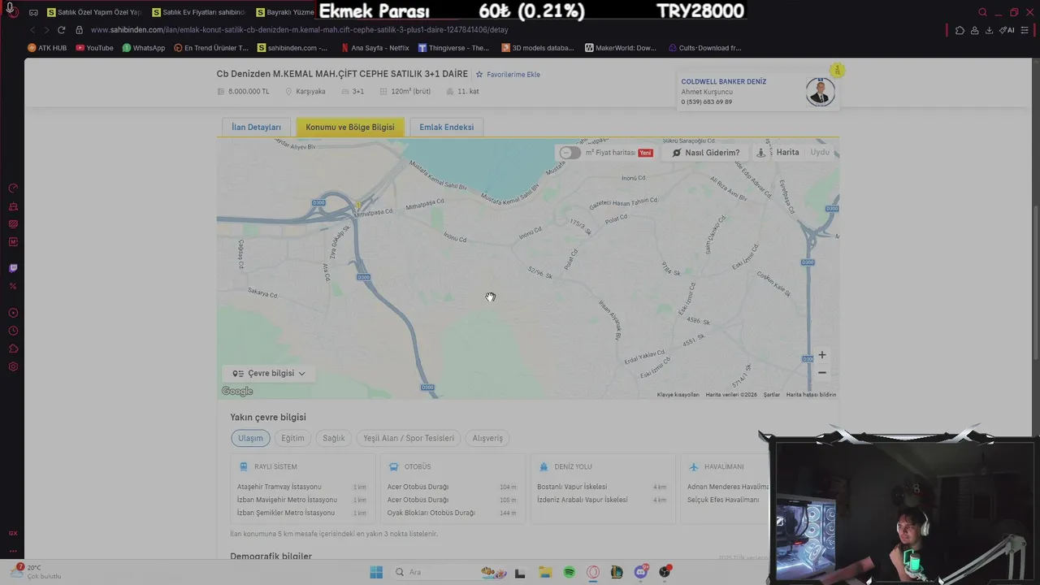Open the Opera GX menu logo
The image size is (1040, 585).
(x=11, y=11)
